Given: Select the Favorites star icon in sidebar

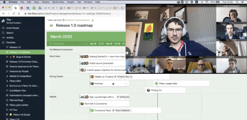Looking at the screenshot, I should pyautogui.click(x=3, y=42).
